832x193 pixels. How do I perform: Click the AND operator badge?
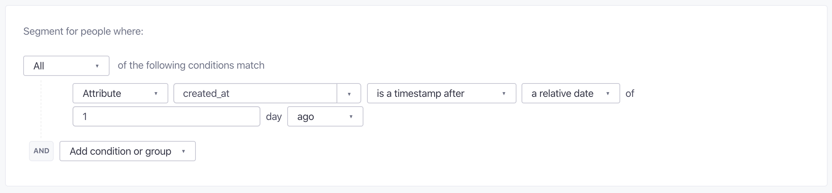point(41,151)
